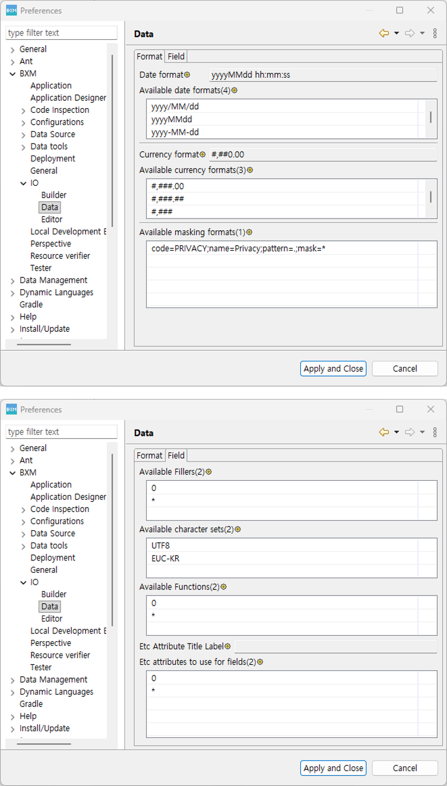Collapse the BXM tree node in the lower dialog

point(13,473)
